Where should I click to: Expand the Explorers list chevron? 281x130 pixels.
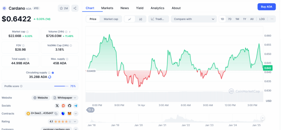(x=75, y=129)
